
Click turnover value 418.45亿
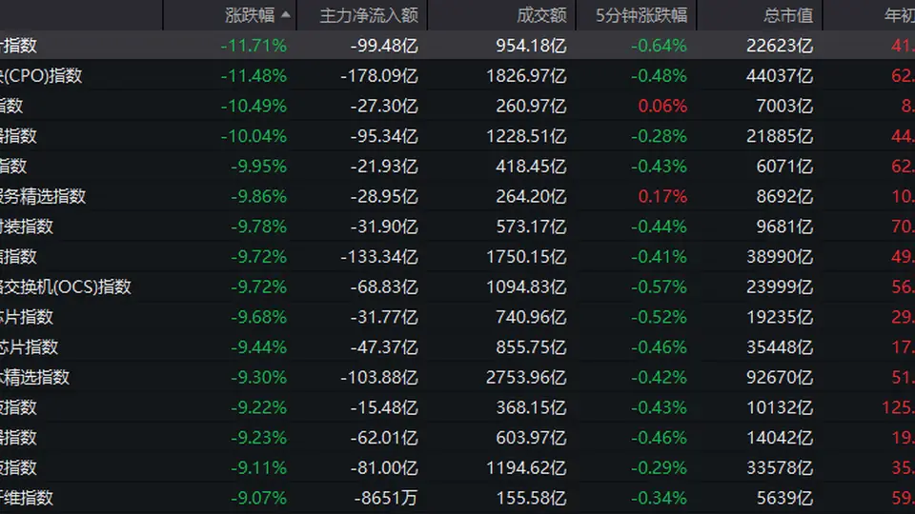(x=531, y=166)
